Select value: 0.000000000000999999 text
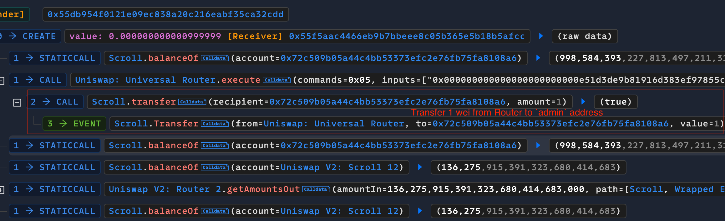Screen dimensions: 725x221 coord(145,36)
